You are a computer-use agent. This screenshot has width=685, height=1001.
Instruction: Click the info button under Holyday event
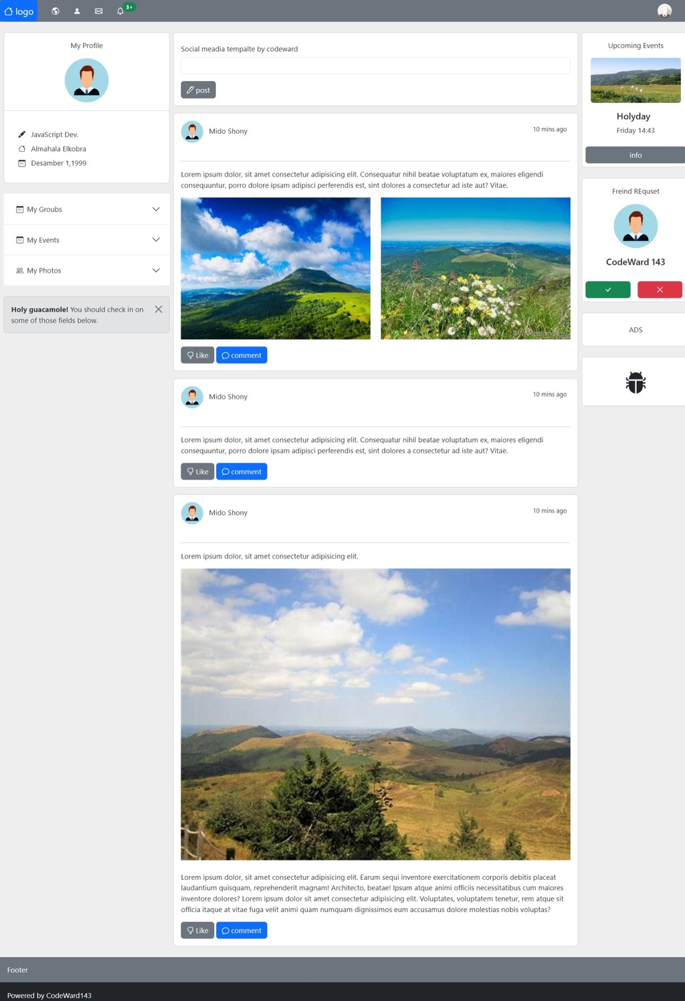(635, 155)
